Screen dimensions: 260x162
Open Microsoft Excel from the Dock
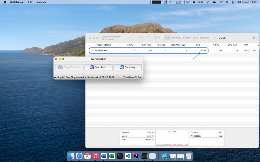point(112,156)
